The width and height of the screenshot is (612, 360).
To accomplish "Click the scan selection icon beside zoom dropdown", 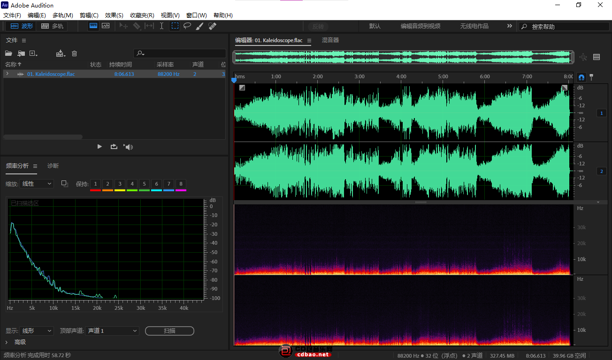I will click(65, 184).
